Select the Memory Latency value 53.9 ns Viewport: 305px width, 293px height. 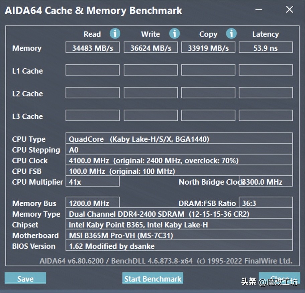pyautogui.click(x=266, y=47)
